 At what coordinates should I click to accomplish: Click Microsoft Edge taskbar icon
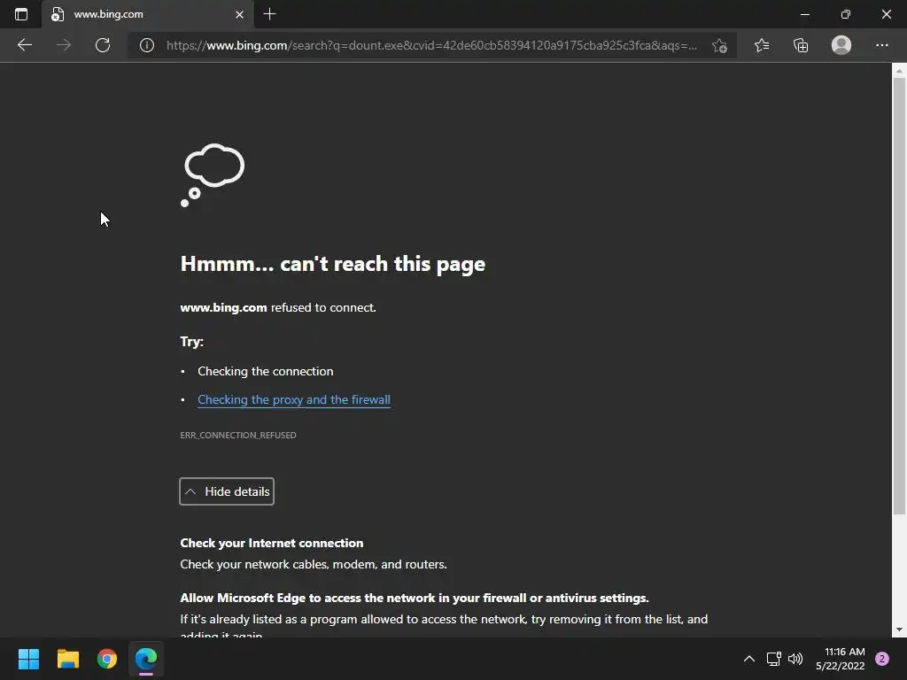point(146,659)
